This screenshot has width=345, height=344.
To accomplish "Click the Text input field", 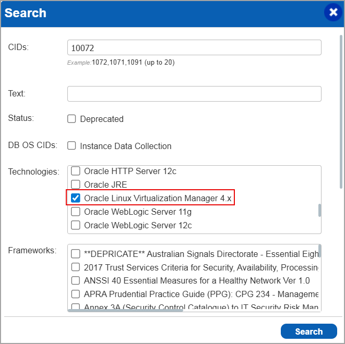I will click(x=194, y=94).
